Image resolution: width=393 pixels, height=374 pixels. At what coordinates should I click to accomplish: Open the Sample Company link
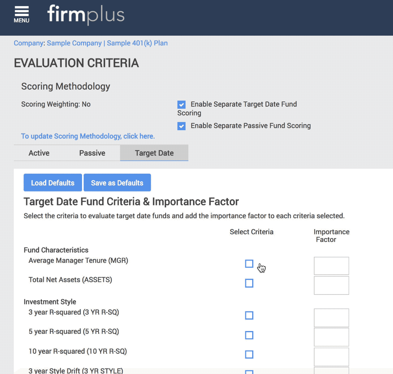[x=74, y=43]
